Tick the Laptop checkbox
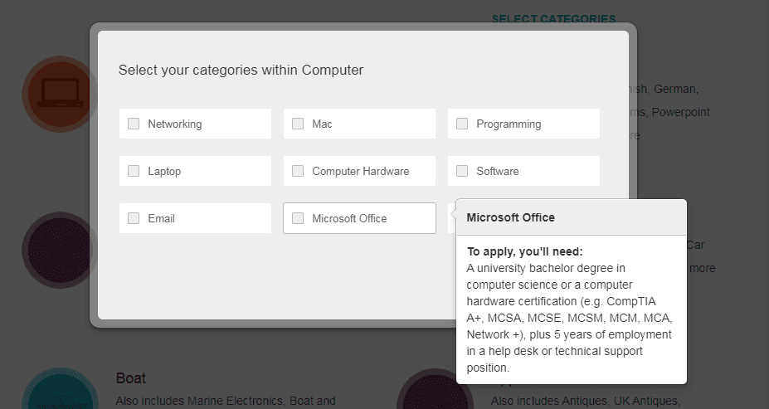 134,171
